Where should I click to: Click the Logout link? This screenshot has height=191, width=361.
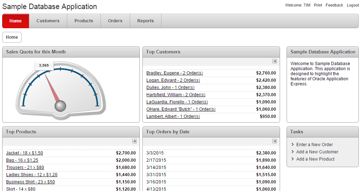coord(353,5)
